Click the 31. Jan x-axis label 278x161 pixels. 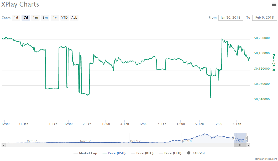(x=23, y=124)
